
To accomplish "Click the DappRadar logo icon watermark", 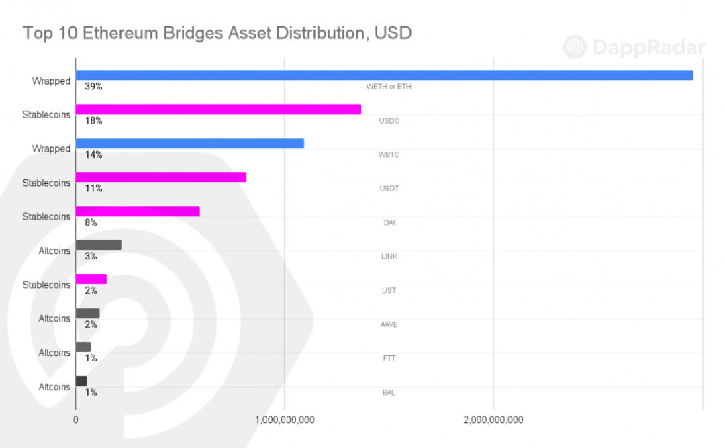I will pos(575,47).
